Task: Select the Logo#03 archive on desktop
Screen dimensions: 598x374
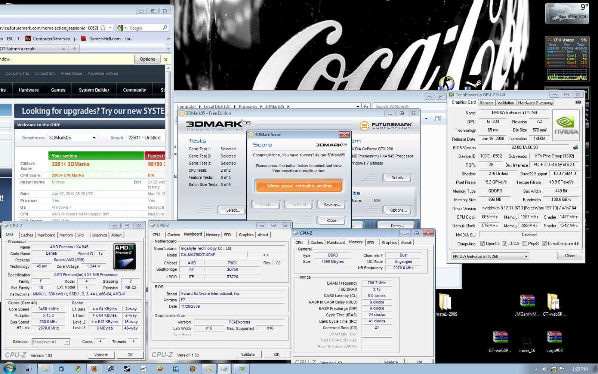Action: pos(554,341)
